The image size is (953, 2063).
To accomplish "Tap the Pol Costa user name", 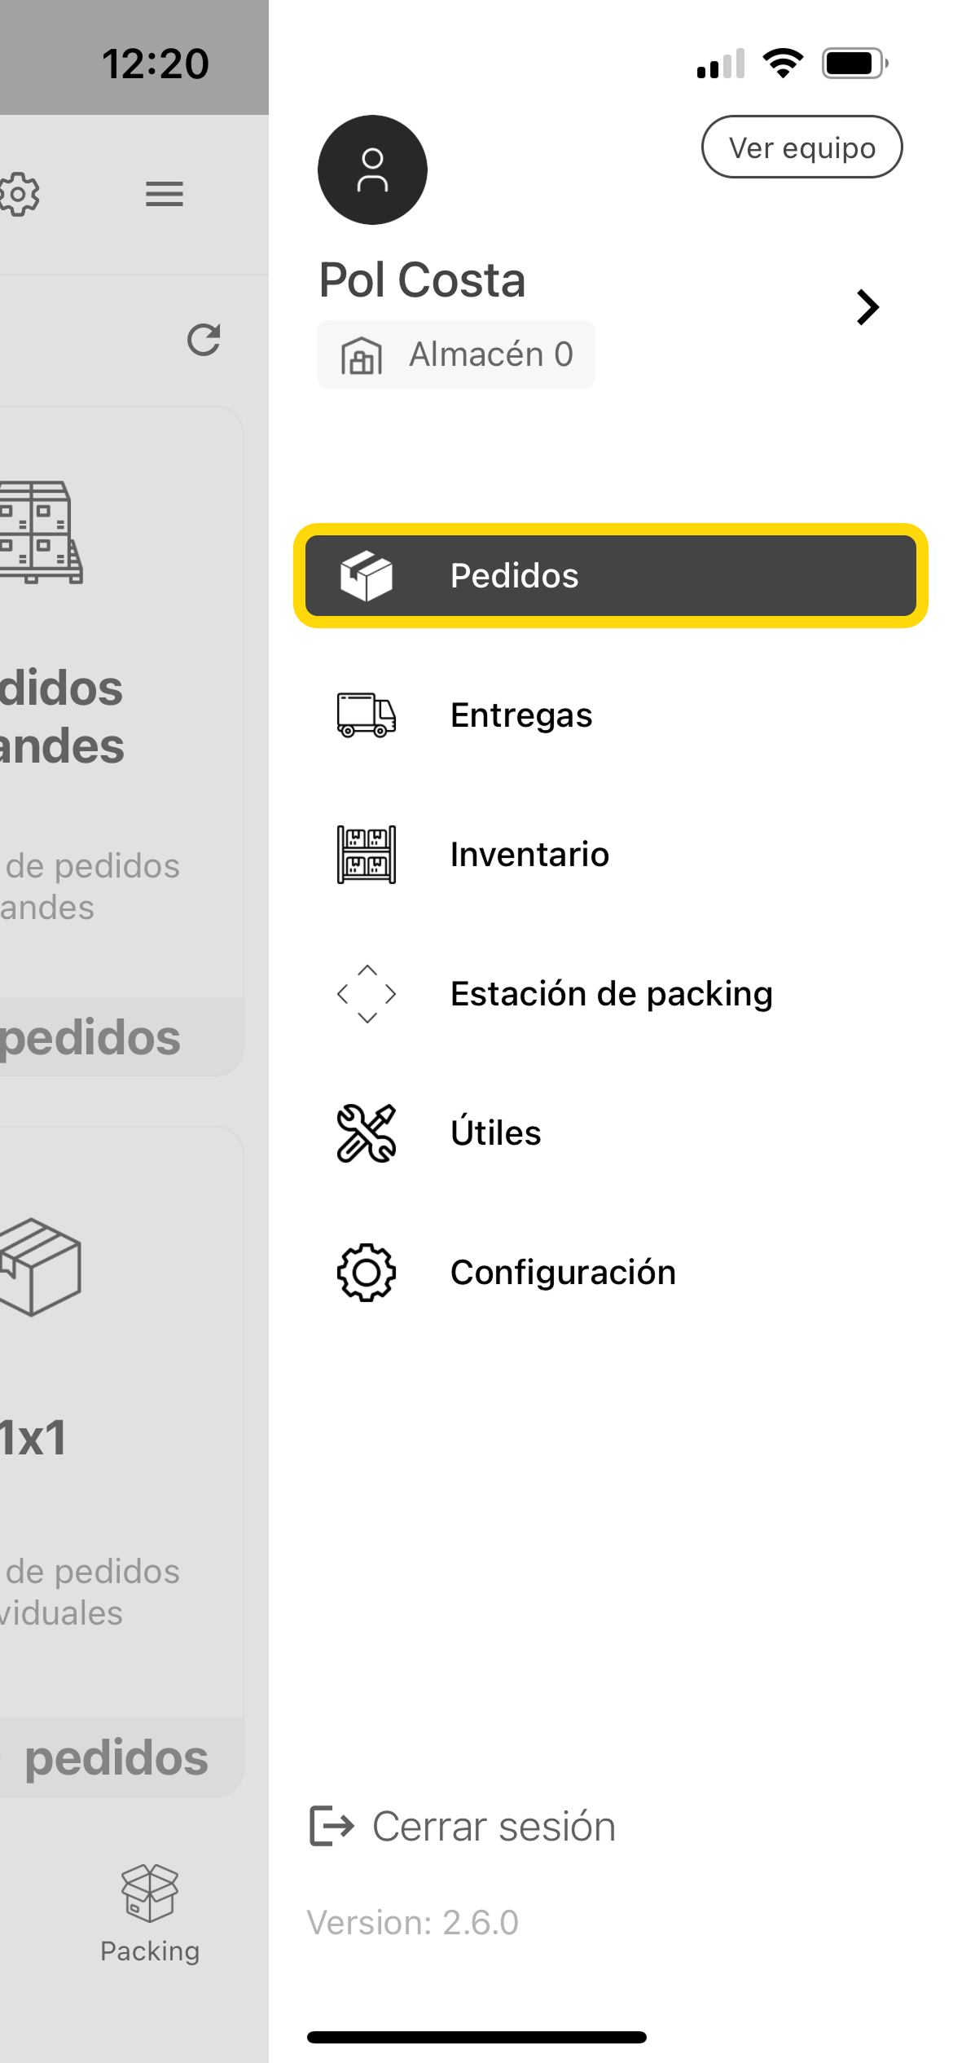I will point(422,280).
